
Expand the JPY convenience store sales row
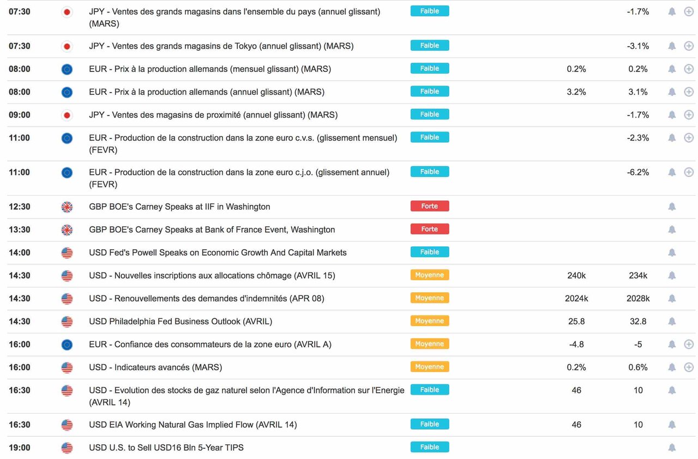coord(689,115)
